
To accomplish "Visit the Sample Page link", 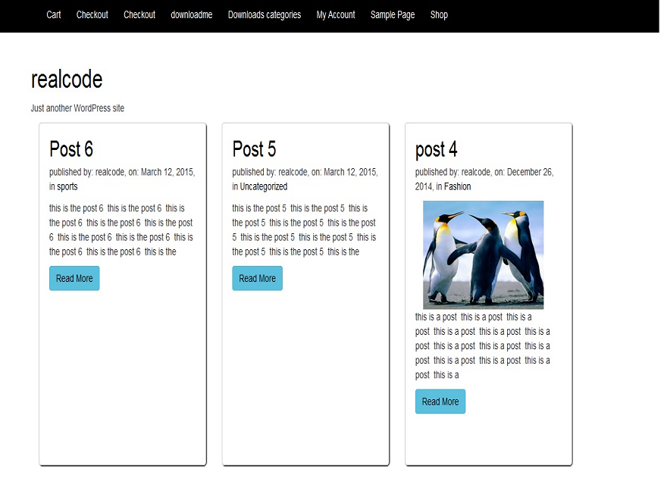I will (392, 14).
